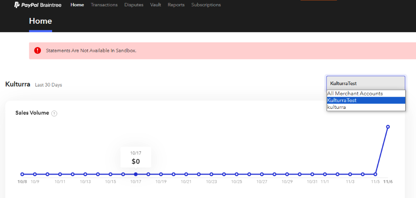Click the 10/27 axis date label

coord(262,182)
